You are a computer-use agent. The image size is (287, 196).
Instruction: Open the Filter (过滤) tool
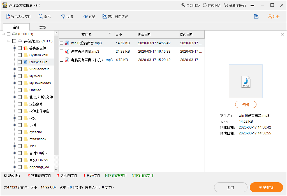point(63,17)
